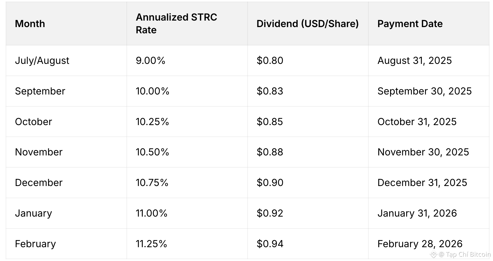Click the $0.92 January dividend value

point(270,213)
